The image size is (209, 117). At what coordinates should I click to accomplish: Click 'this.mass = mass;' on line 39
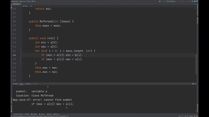48,26
